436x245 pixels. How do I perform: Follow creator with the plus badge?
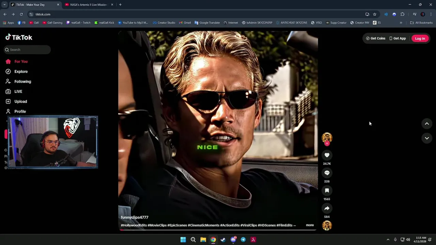coord(327,144)
